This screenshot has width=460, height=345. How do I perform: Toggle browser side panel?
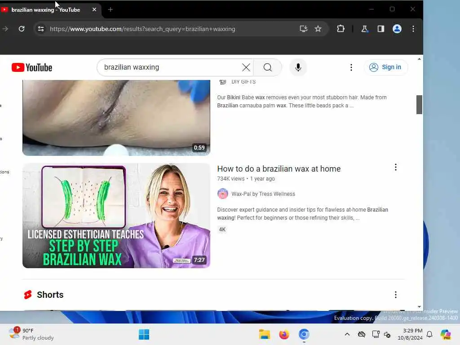[381, 29]
